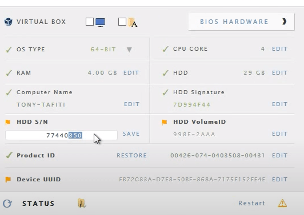Edit the Product ID
304x215 pixels.
pos(279,155)
